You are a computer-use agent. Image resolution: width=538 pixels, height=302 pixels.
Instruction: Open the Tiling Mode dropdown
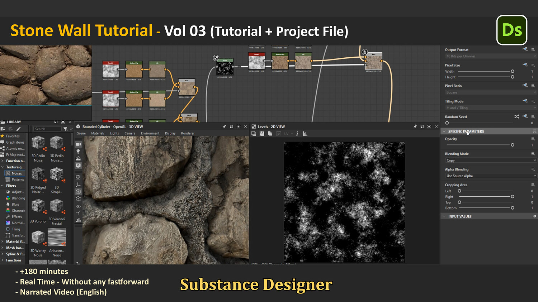[x=491, y=108]
